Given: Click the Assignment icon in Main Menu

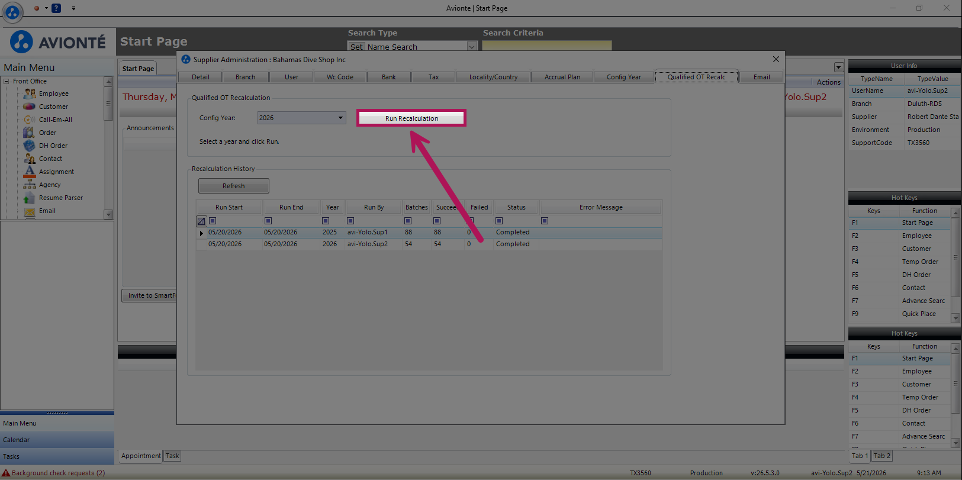Looking at the screenshot, I should pos(30,172).
